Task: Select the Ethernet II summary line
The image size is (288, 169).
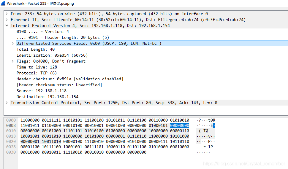Action: (x=128, y=20)
